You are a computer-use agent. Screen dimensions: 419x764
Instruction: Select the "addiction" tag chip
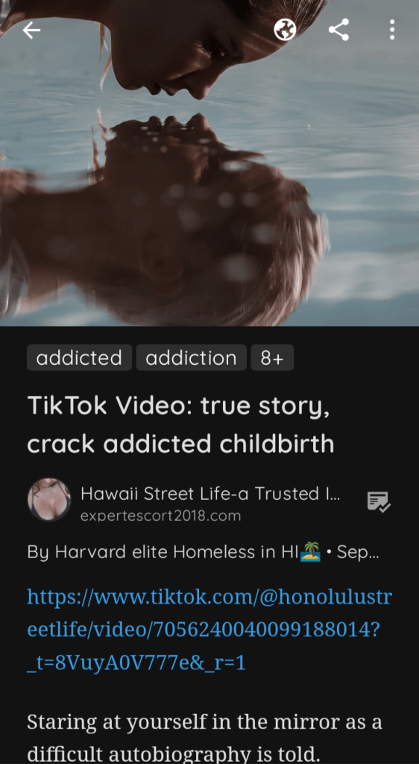pyautogui.click(x=192, y=357)
